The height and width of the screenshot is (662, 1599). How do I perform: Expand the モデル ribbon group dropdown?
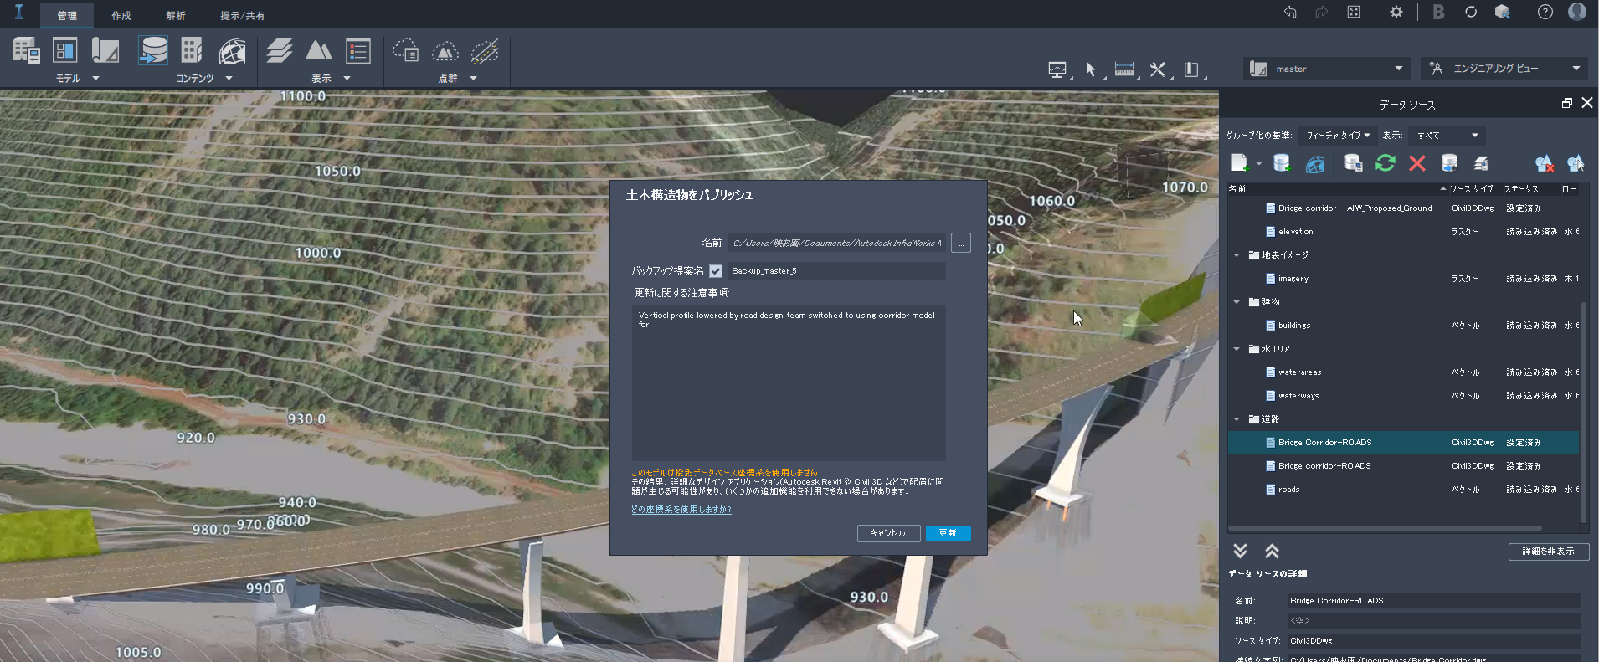(95, 79)
